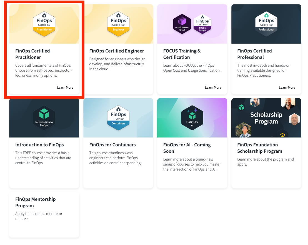The width and height of the screenshot is (308, 245).
Task: Click "This course examines ways" description
Action: [115, 158]
